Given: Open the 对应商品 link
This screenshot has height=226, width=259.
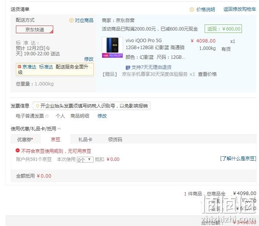Looking at the screenshot, I should tap(84, 21).
